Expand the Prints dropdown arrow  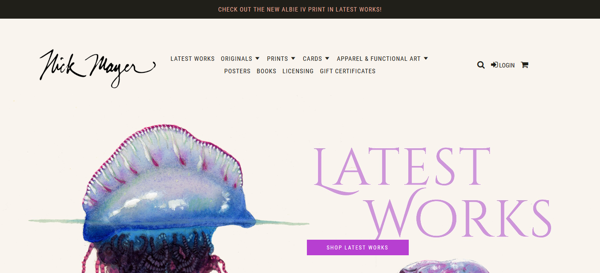[x=293, y=59]
